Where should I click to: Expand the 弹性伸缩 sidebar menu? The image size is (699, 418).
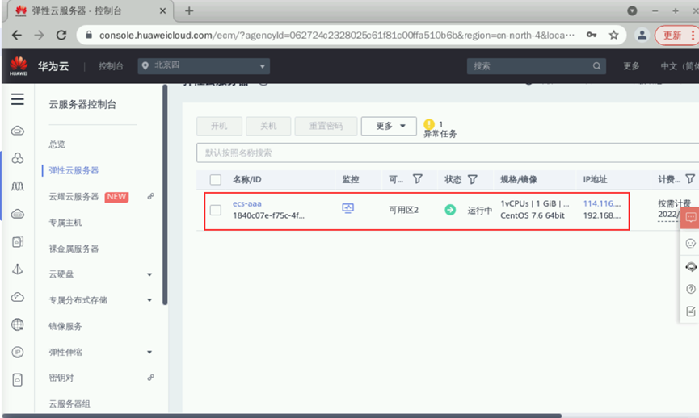[149, 353]
